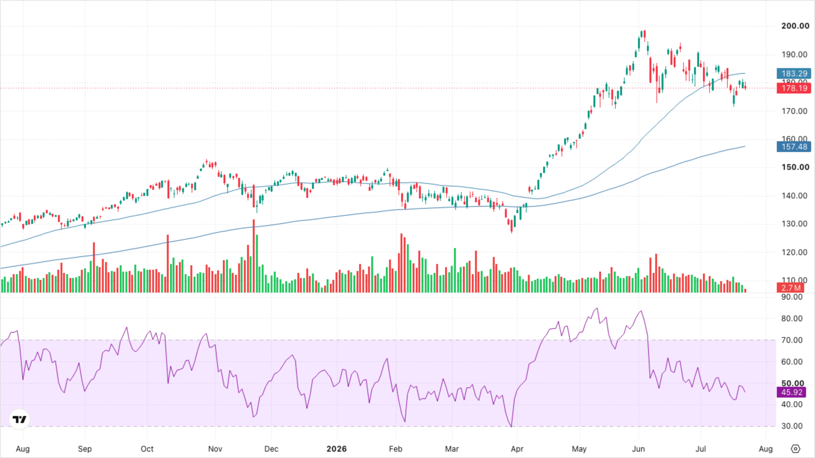Click the 157.48 moving average price label
The width and height of the screenshot is (815, 458).
pos(794,147)
